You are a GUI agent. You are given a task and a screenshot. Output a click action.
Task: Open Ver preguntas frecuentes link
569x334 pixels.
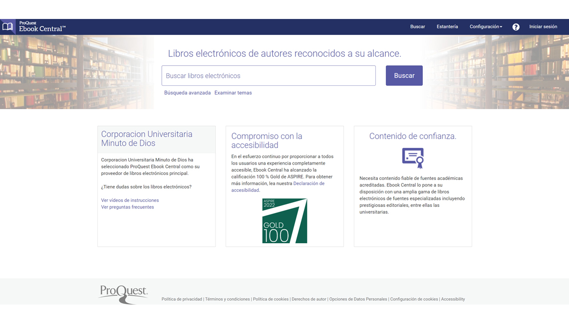(x=127, y=207)
